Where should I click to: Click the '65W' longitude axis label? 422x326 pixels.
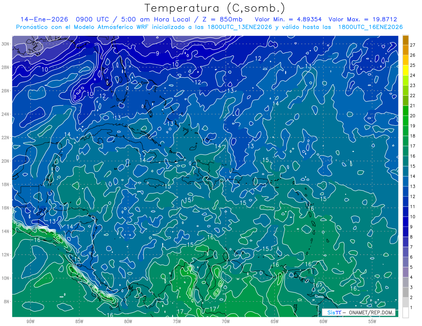(x=275, y=321)
